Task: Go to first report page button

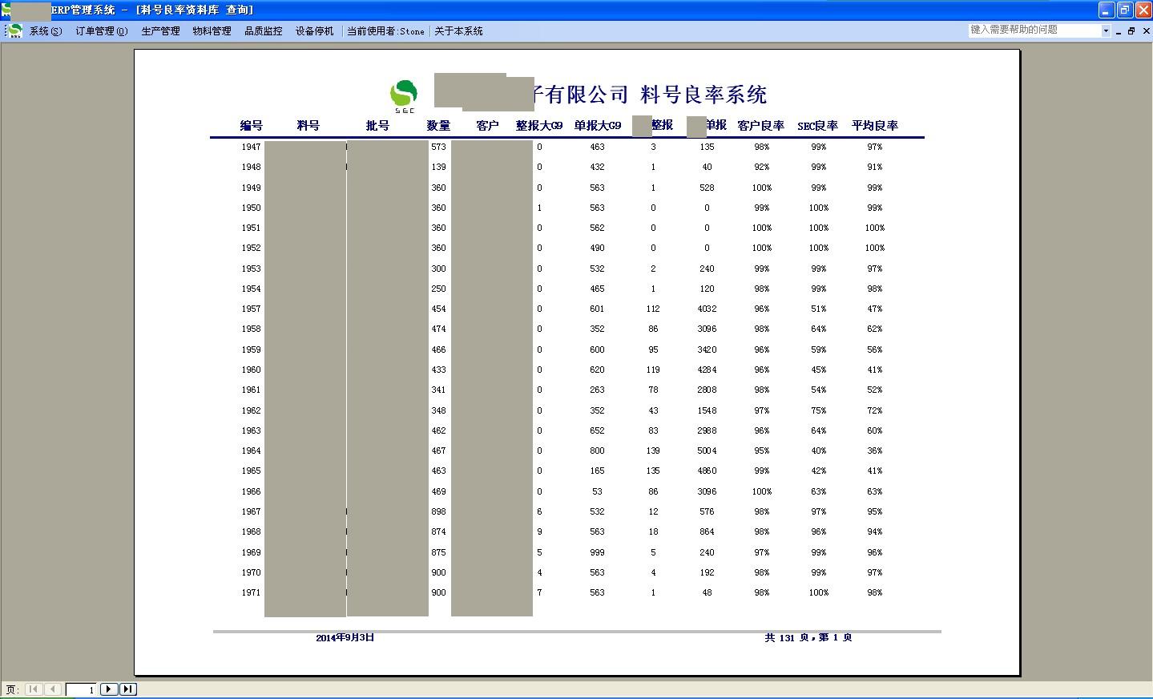Action: point(34,689)
